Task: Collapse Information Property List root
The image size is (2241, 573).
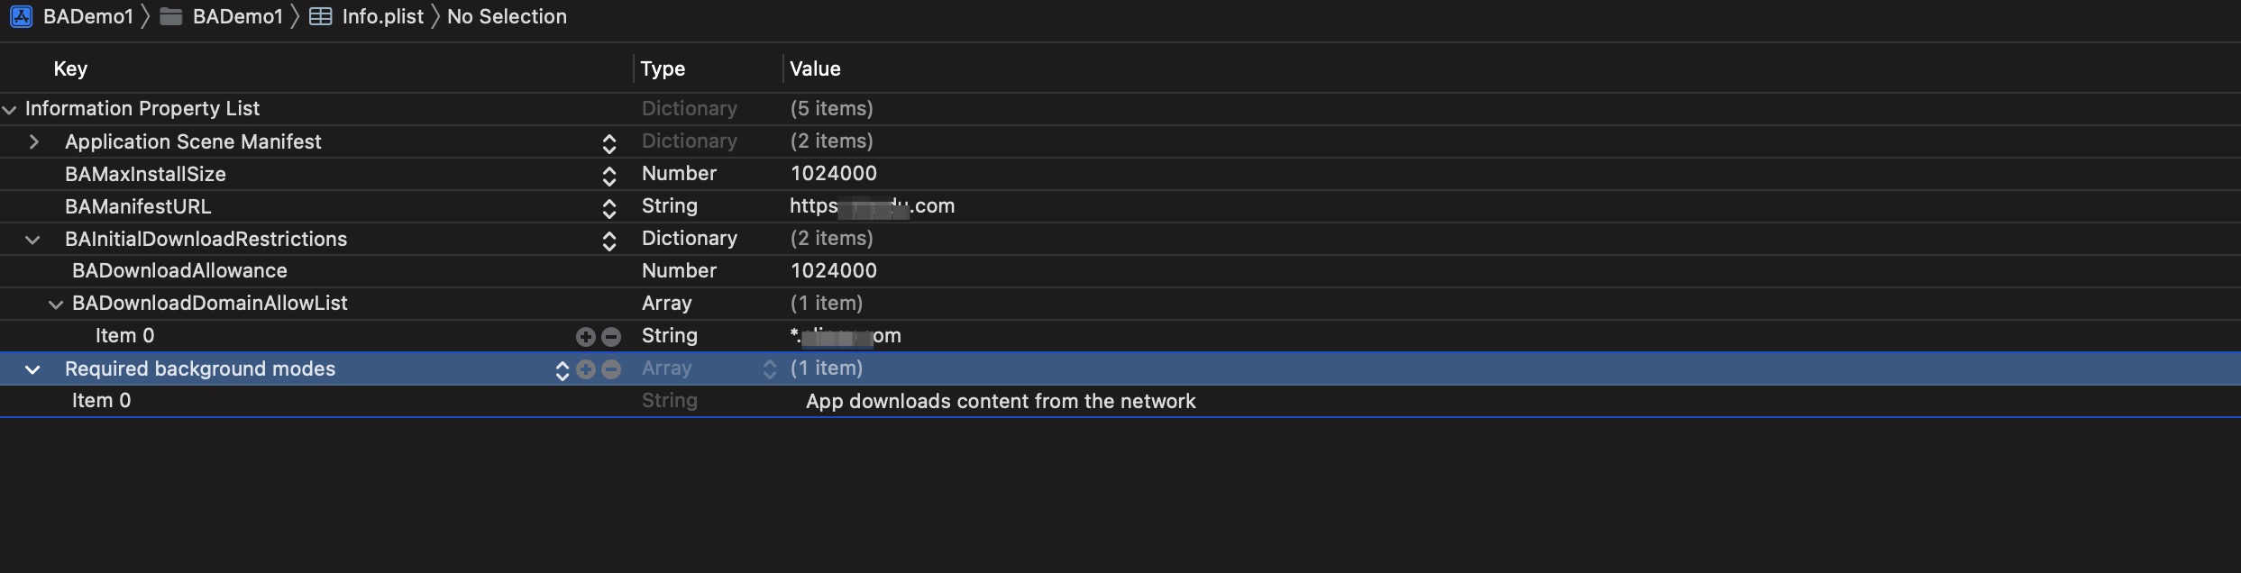Action: (x=10, y=110)
